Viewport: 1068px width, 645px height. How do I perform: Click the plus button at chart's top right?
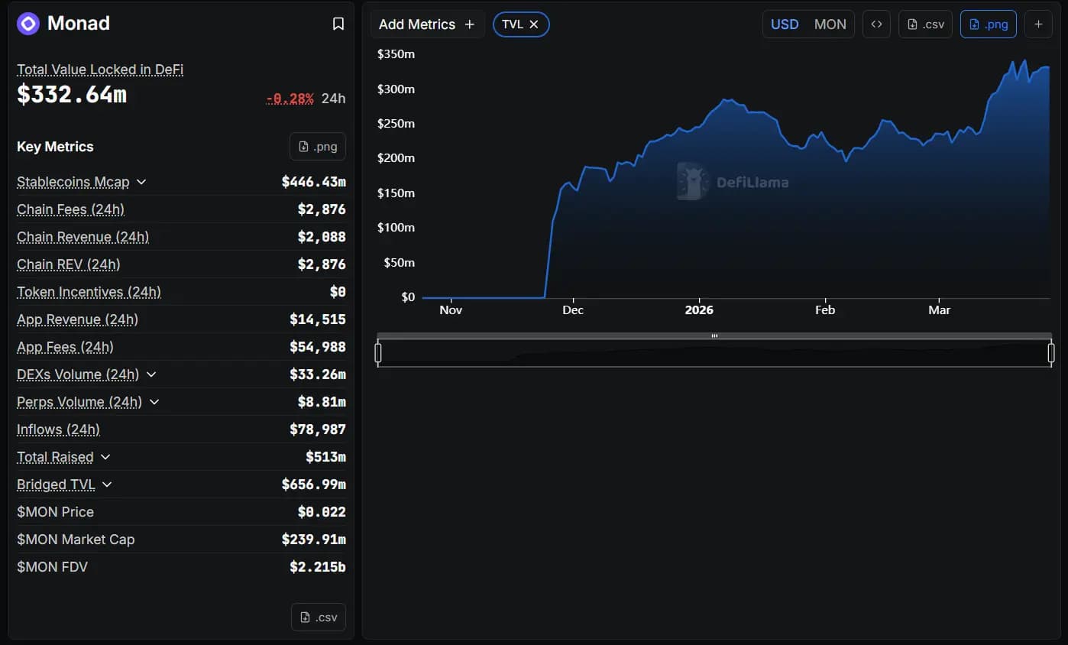click(x=1038, y=24)
